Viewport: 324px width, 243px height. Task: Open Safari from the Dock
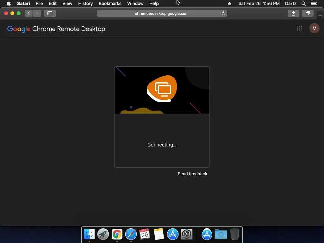(131, 234)
